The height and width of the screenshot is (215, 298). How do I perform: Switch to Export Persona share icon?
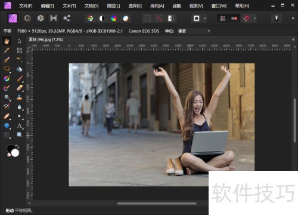click(67, 18)
